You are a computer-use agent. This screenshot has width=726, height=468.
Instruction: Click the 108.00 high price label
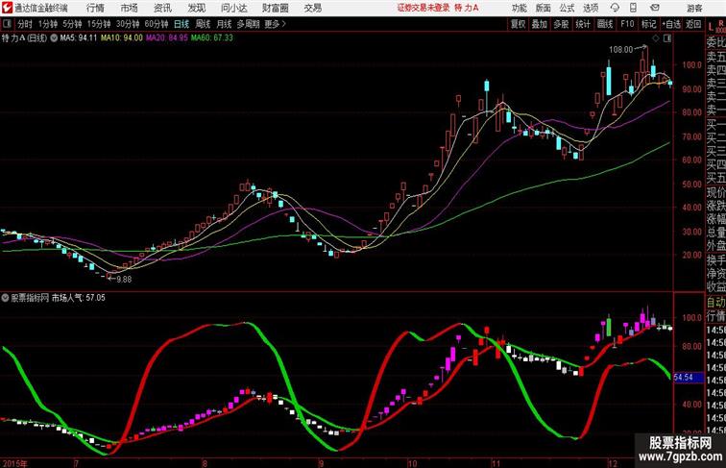pyautogui.click(x=621, y=50)
